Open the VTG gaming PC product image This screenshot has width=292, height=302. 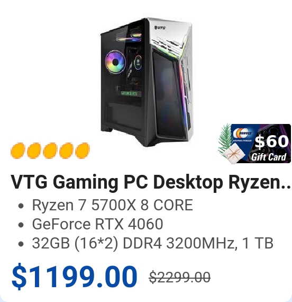pyautogui.click(x=146, y=82)
